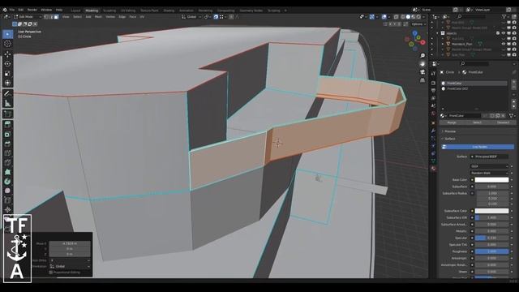Click the Roughness slider
The image size is (519, 292).
click(x=491, y=251)
